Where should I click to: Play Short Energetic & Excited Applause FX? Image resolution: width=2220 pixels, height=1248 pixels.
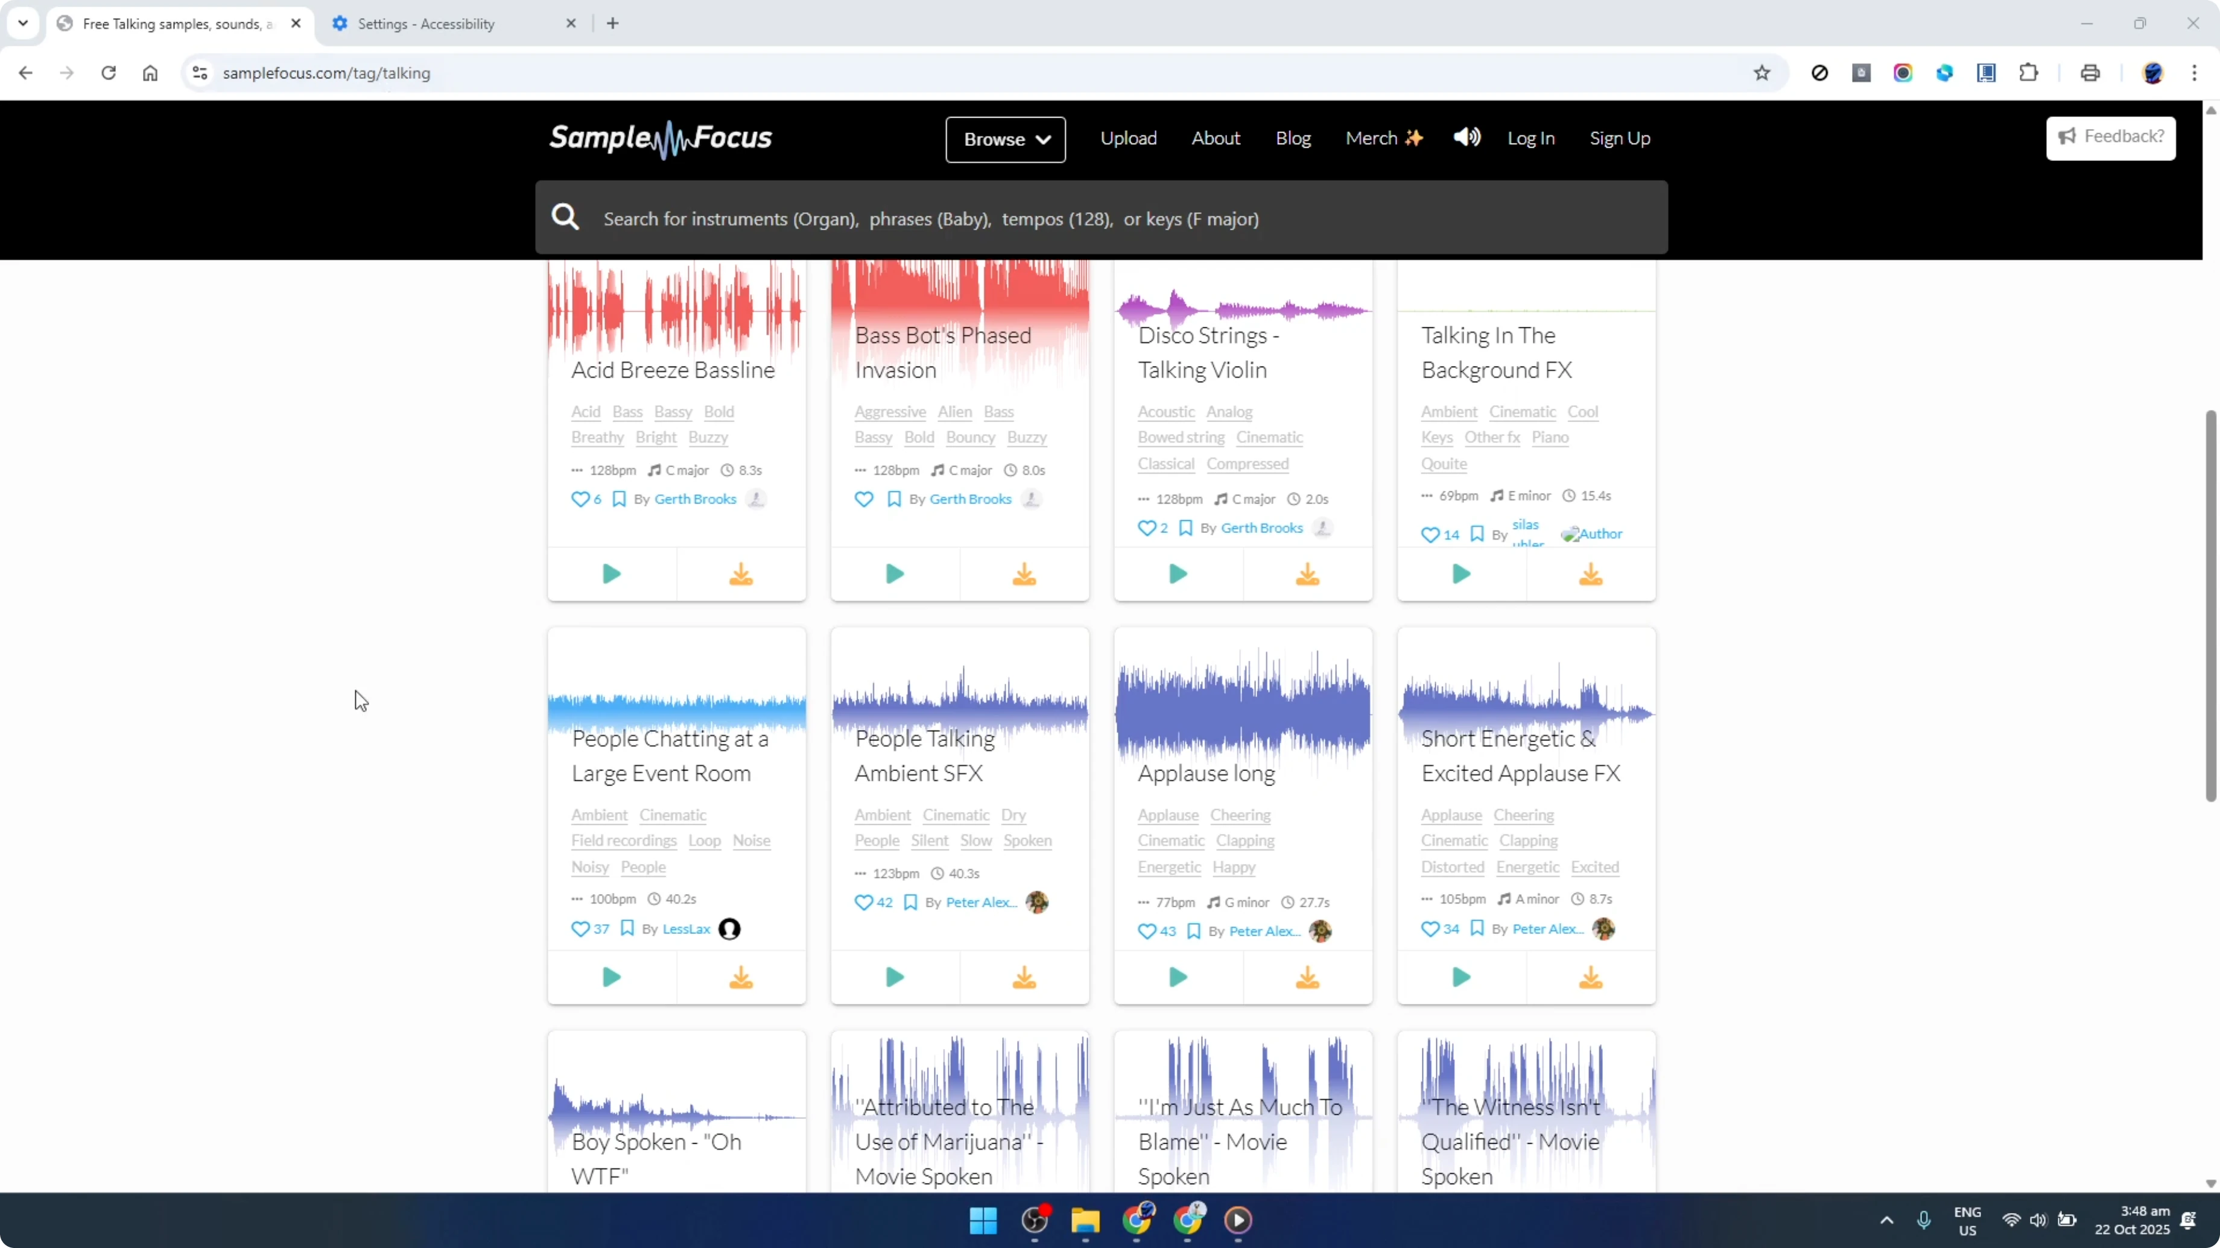pos(1462,977)
